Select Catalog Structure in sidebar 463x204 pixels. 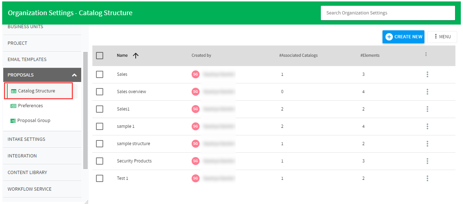tap(39, 91)
